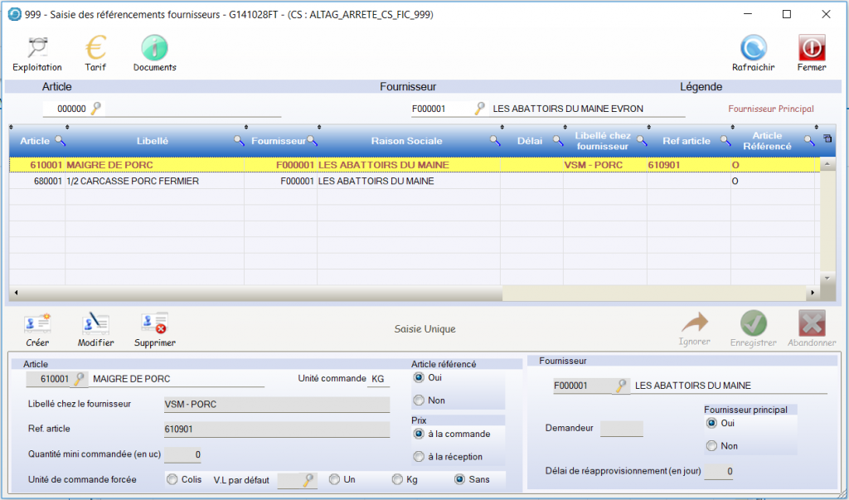Set Fournisseur principal to Non
This screenshot has width=849, height=500.
coord(711,446)
